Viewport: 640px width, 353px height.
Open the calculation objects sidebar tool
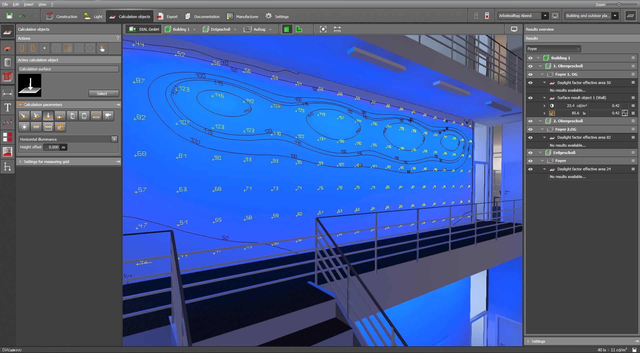tap(7, 31)
